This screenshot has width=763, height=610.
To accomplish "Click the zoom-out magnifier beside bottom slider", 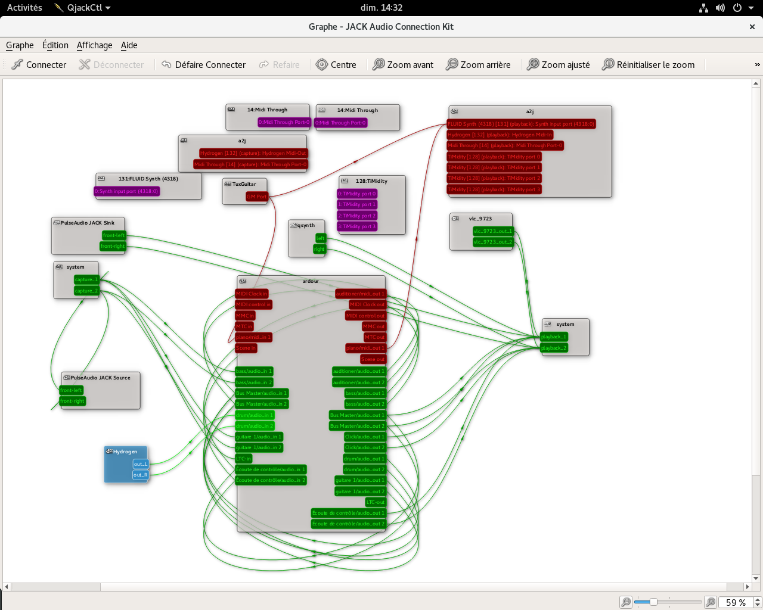I will [x=626, y=602].
